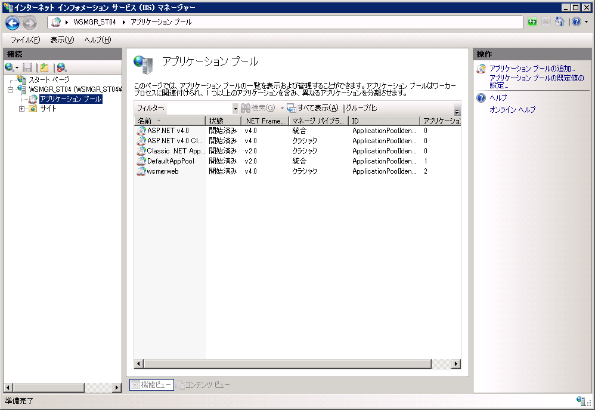Open help via the blue question mark icon
Image resolution: width=595 pixels, height=410 pixels.
coord(575,22)
